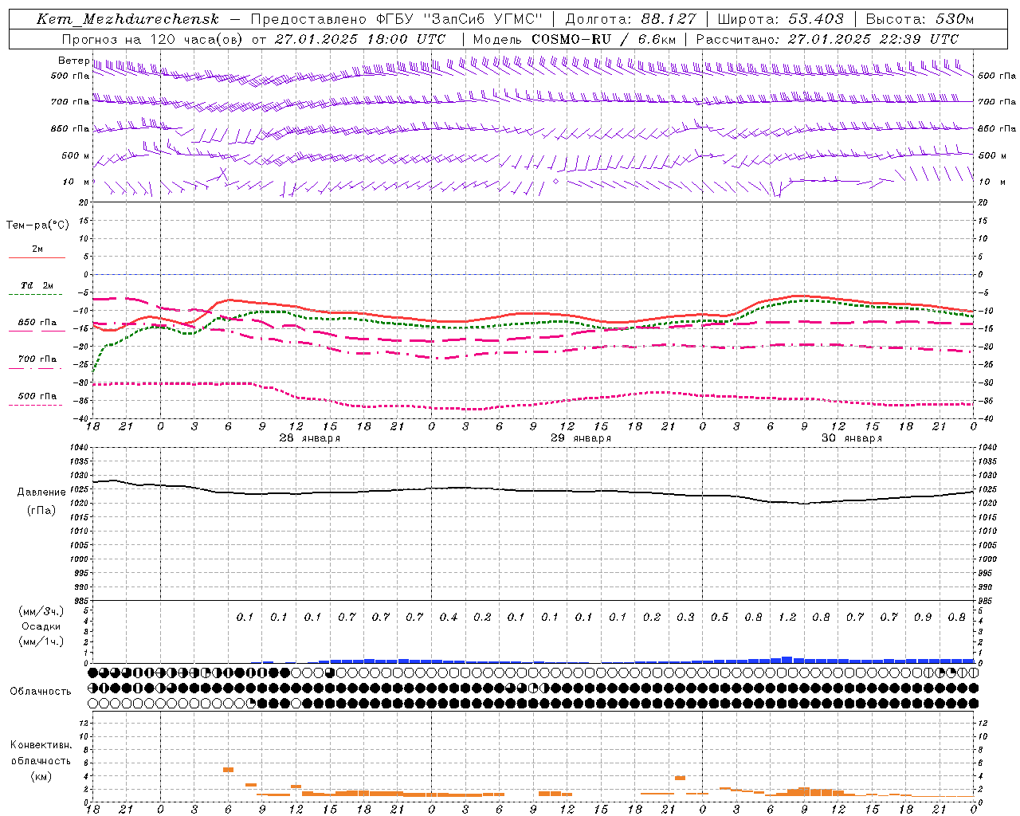Viewport: 1020px width, 816px height.
Task: Click the Осадки precipitation label
Action: pyautogui.click(x=41, y=626)
